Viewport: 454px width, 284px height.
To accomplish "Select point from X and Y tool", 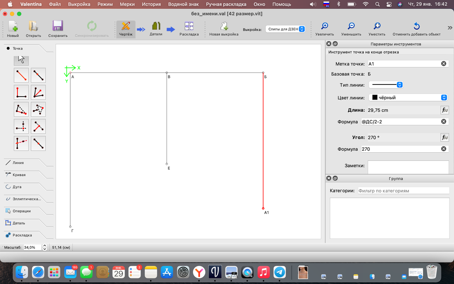I will pos(21,126).
